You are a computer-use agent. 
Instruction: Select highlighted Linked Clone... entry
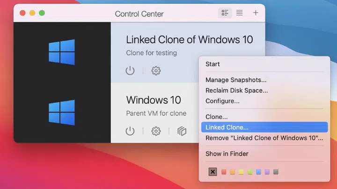227,127
